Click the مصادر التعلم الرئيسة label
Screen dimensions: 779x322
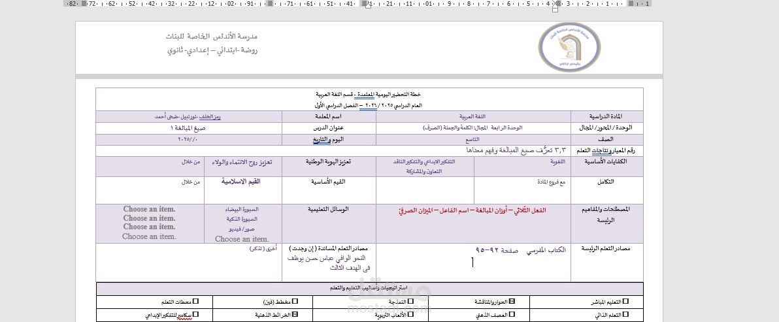(606, 249)
